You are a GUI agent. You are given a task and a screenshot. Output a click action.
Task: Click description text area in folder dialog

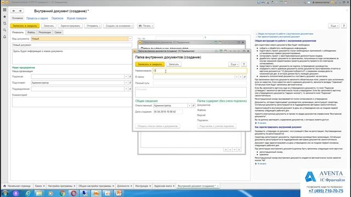(x=191, y=92)
